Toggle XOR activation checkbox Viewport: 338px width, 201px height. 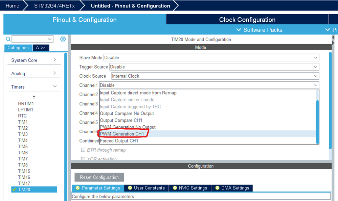[x=83, y=159]
